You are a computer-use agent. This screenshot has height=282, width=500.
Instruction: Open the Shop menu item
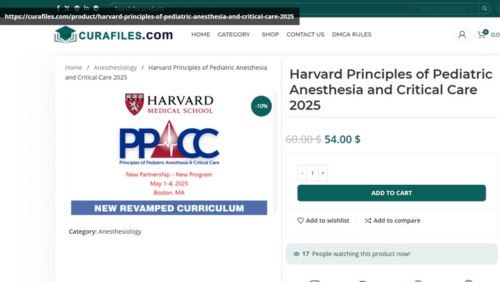point(270,34)
